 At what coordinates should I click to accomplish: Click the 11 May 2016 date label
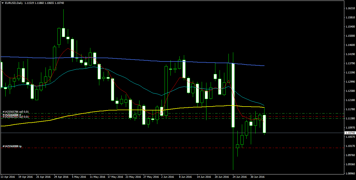coord(97,177)
